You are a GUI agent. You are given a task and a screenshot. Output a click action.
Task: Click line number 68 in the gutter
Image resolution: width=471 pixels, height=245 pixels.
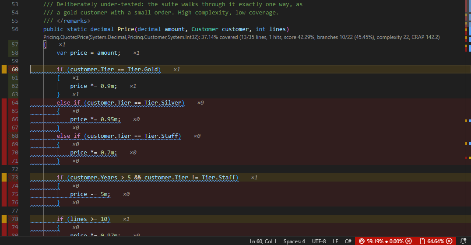coord(15,136)
